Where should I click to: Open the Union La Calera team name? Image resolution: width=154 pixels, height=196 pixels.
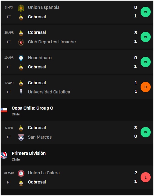44,173
